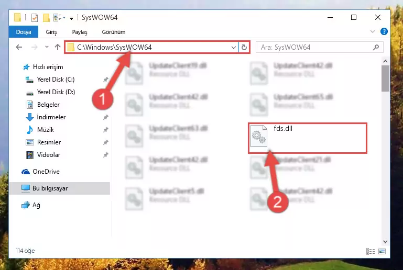Click the pin icon beside Resimler
This screenshot has width=403, height=270.
click(x=105, y=143)
